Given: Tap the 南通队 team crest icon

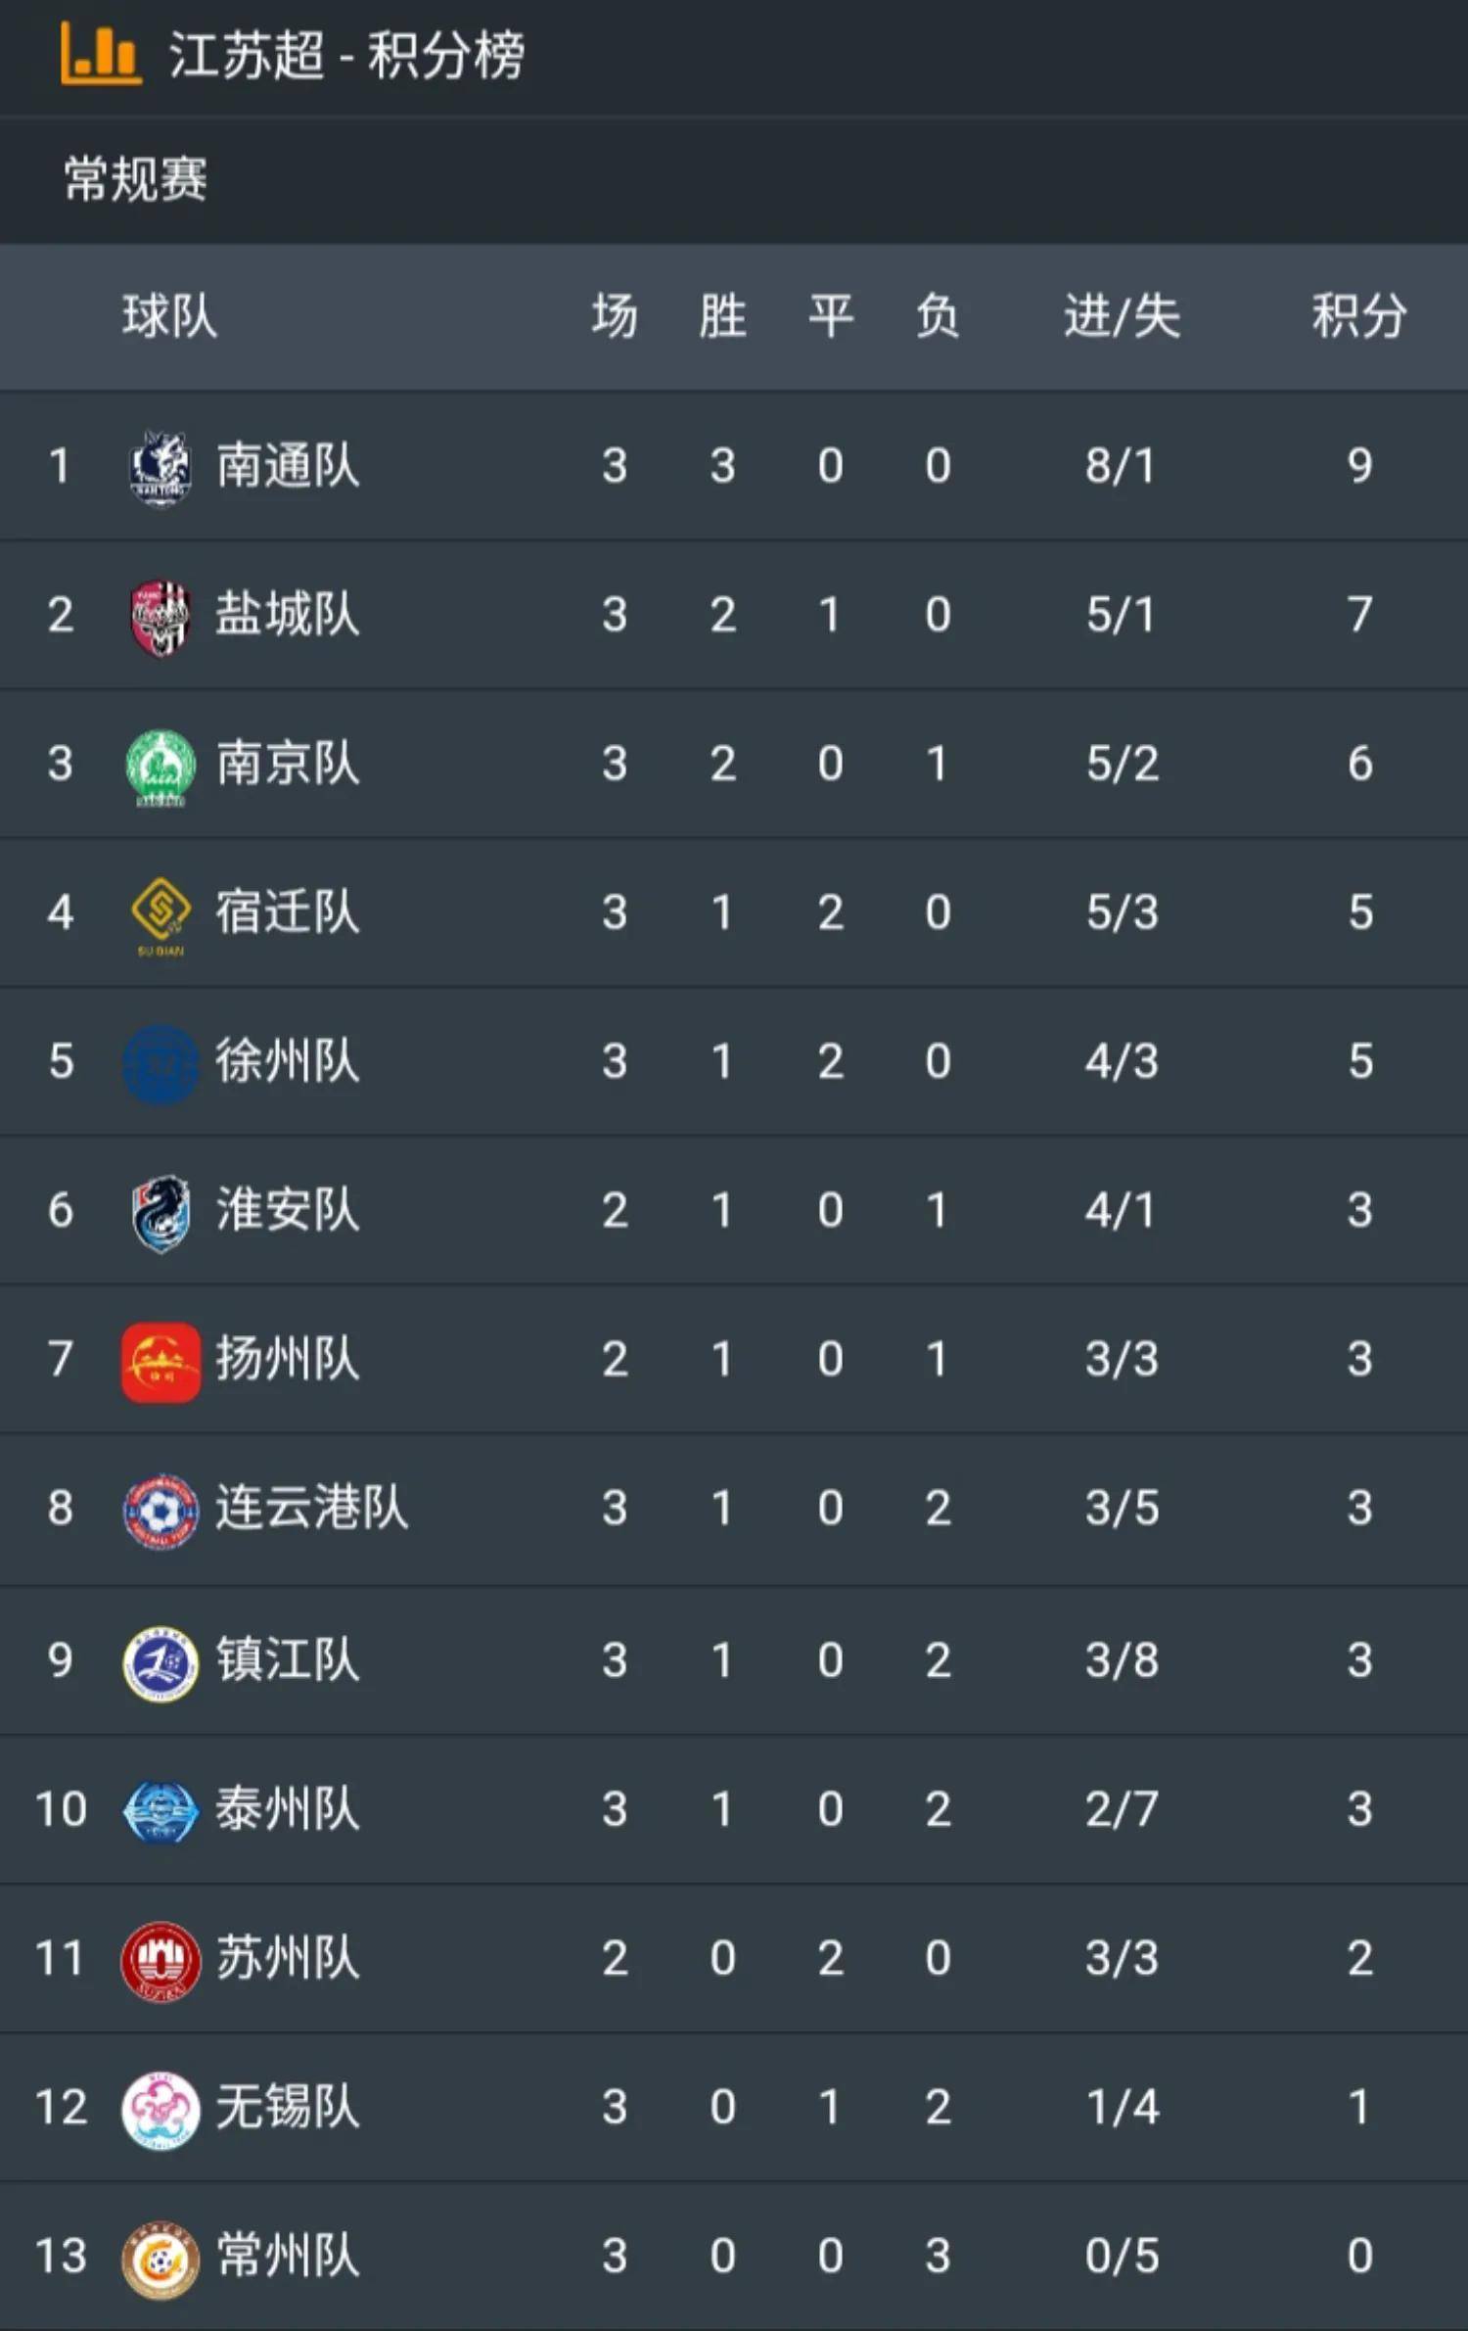Looking at the screenshot, I should [161, 467].
